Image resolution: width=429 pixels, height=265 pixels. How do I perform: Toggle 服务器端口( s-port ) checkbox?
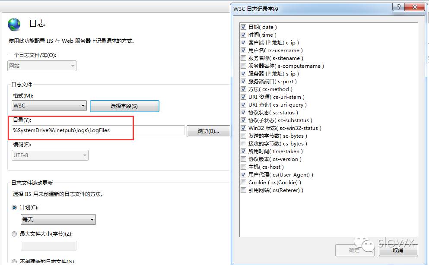pyautogui.click(x=243, y=82)
